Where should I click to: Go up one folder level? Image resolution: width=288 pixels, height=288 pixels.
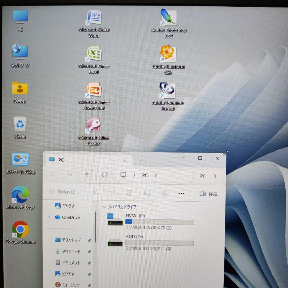(87, 175)
